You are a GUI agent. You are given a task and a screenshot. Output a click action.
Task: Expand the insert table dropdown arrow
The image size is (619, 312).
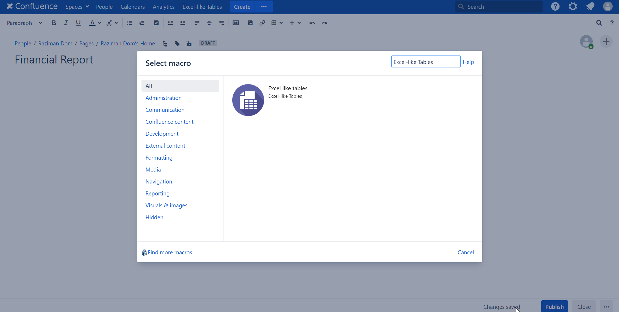(281, 23)
